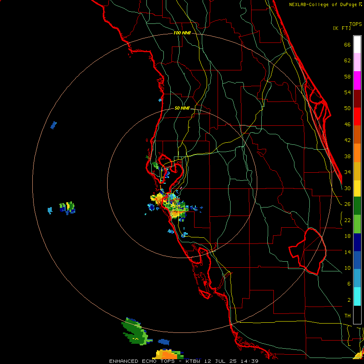Click the isolated blue echo in the northwest Gulf

[53, 125]
